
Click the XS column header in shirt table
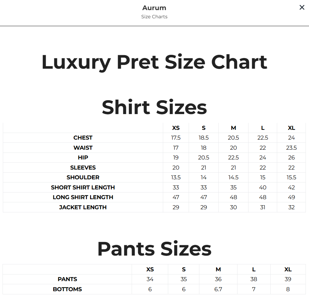click(176, 128)
